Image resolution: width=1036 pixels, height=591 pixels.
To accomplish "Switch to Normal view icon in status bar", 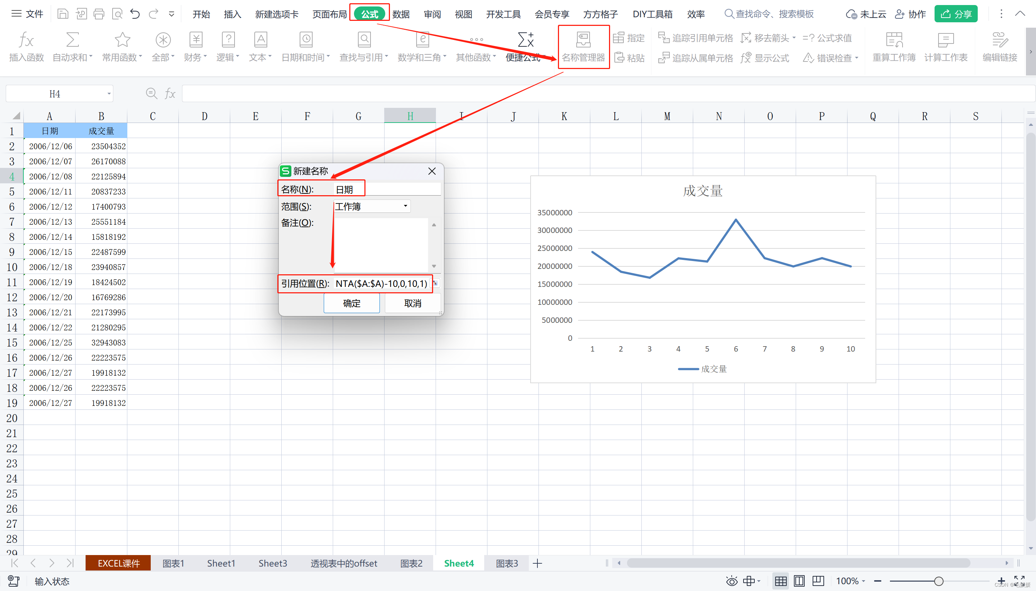I will coord(780,581).
